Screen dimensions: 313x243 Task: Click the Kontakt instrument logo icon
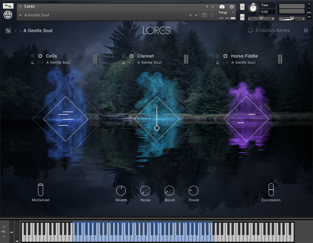tap(8, 15)
